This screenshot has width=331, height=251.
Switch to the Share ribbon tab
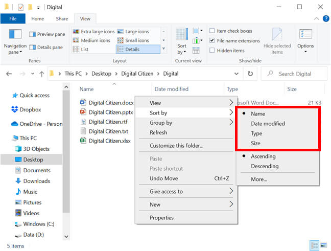coord(62,18)
